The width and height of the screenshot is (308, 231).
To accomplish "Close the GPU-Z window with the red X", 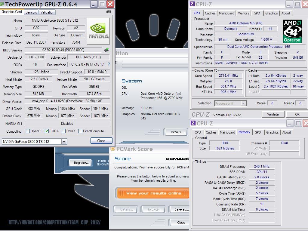I will (110, 4).
